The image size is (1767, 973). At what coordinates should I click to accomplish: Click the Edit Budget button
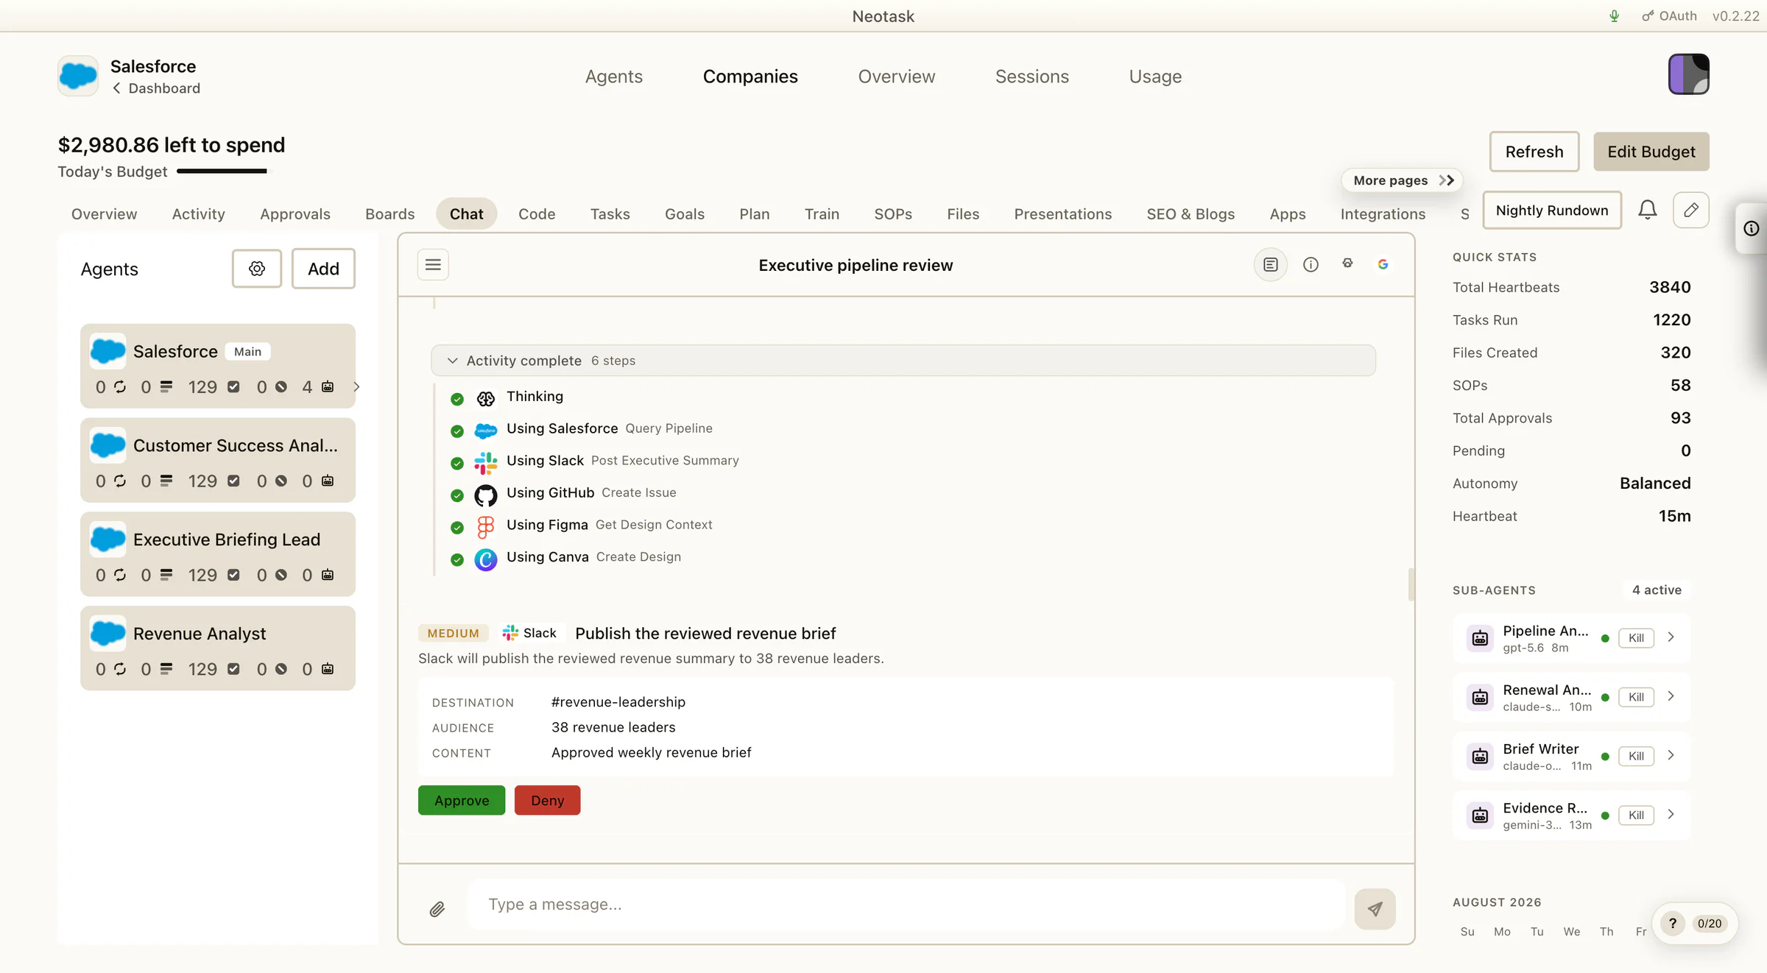1651,152
